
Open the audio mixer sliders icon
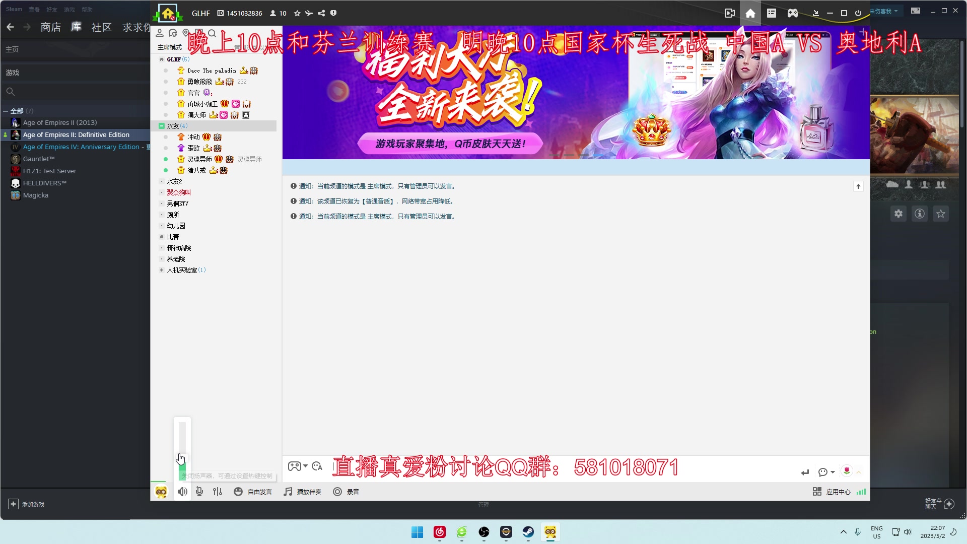[218, 492]
